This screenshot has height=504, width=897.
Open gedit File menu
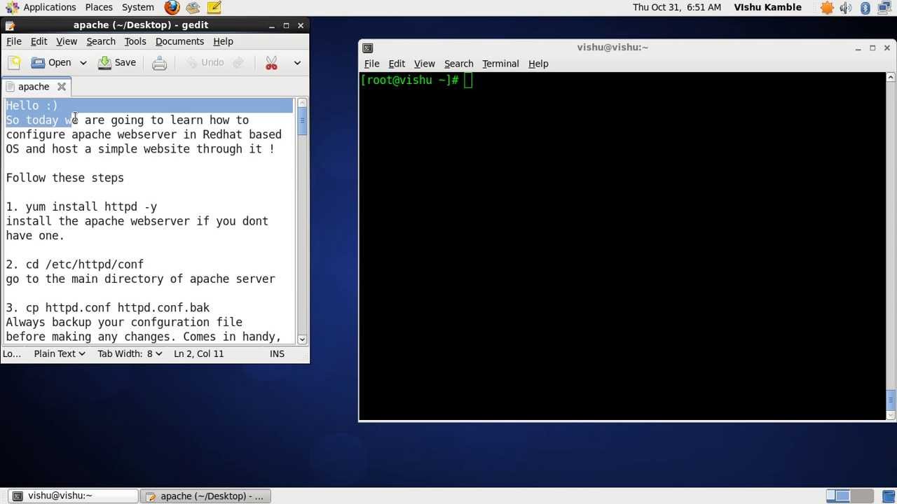click(x=14, y=41)
